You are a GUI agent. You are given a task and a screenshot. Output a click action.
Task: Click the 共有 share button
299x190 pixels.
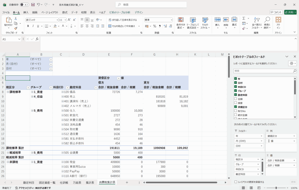tap(290, 12)
